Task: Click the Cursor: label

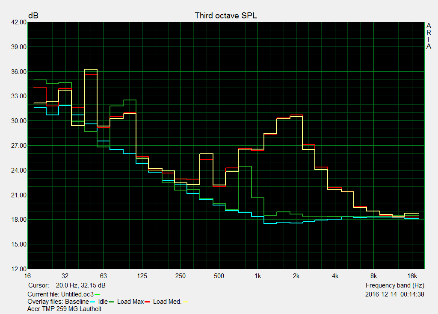Action: 38,285
